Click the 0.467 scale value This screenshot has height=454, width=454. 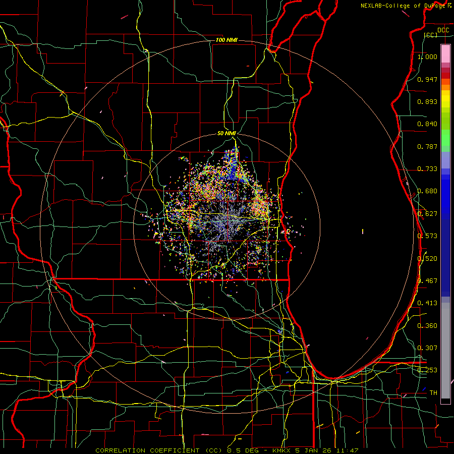coord(427,281)
